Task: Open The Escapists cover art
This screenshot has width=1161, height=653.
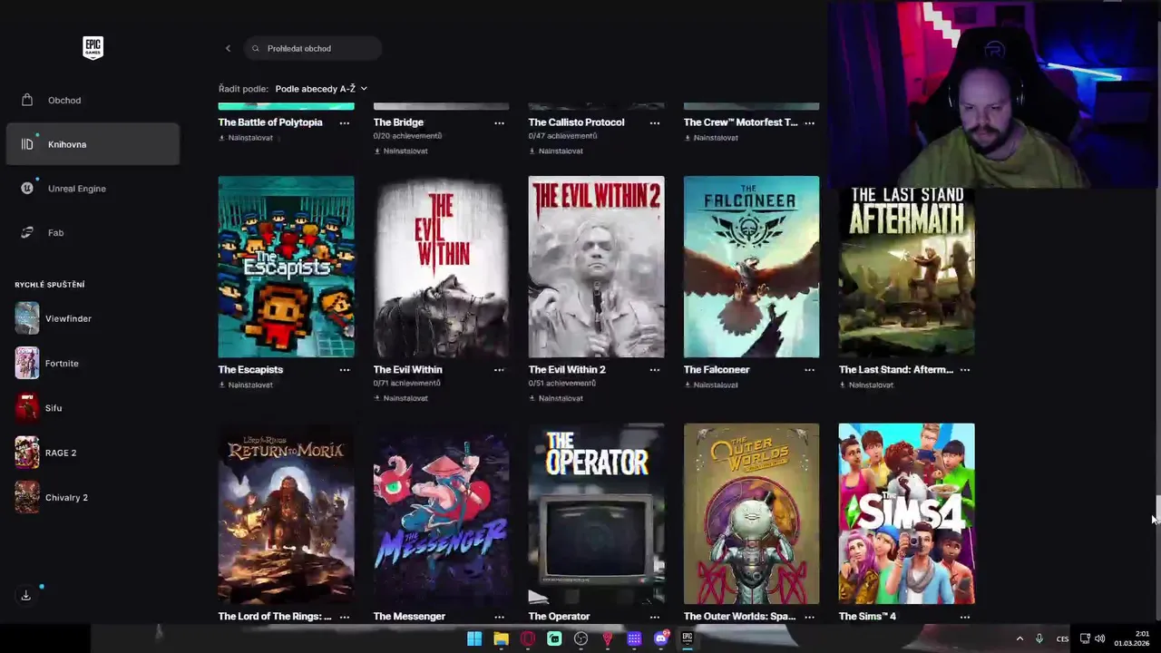Action: [287, 267]
